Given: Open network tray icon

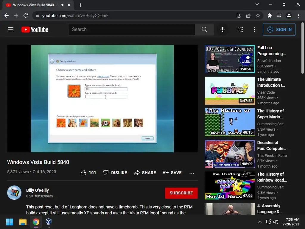Looking at the screenshot, I should (x=268, y=222).
